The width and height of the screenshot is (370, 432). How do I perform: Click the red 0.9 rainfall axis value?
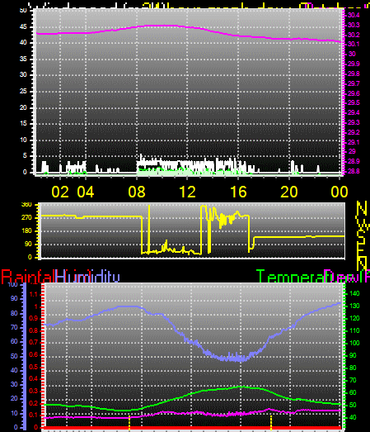pyautogui.click(x=34, y=319)
